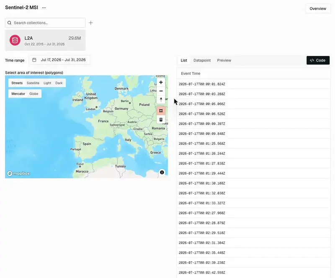This screenshot has width=335, height=278.
Task: Select row 2026-07-17T00:00:01.824Z
Action: pos(253,84)
